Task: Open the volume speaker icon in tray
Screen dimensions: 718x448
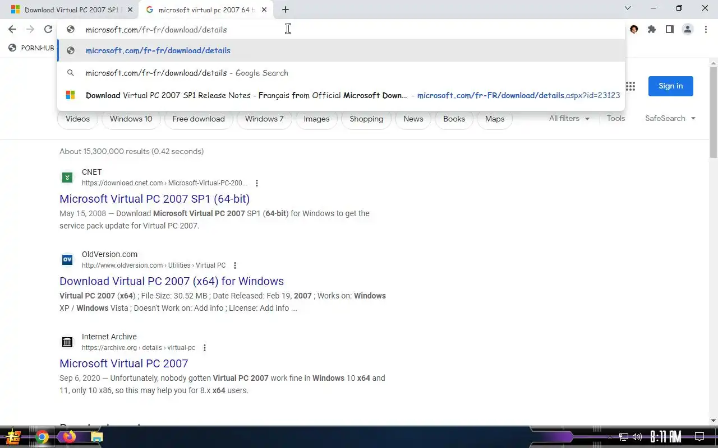Action: tap(637, 437)
